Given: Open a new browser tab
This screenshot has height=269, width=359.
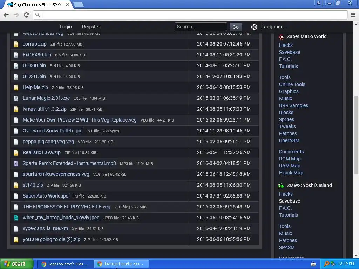Looking at the screenshot, I should click(79, 5).
